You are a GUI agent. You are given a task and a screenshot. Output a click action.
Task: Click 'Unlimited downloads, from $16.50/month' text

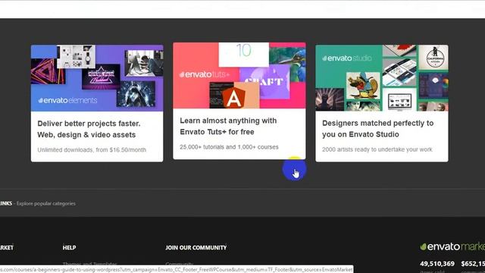pyautogui.click(x=92, y=150)
